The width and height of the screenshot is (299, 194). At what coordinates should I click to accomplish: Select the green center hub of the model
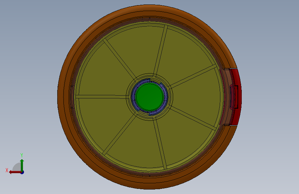(x=150, y=97)
